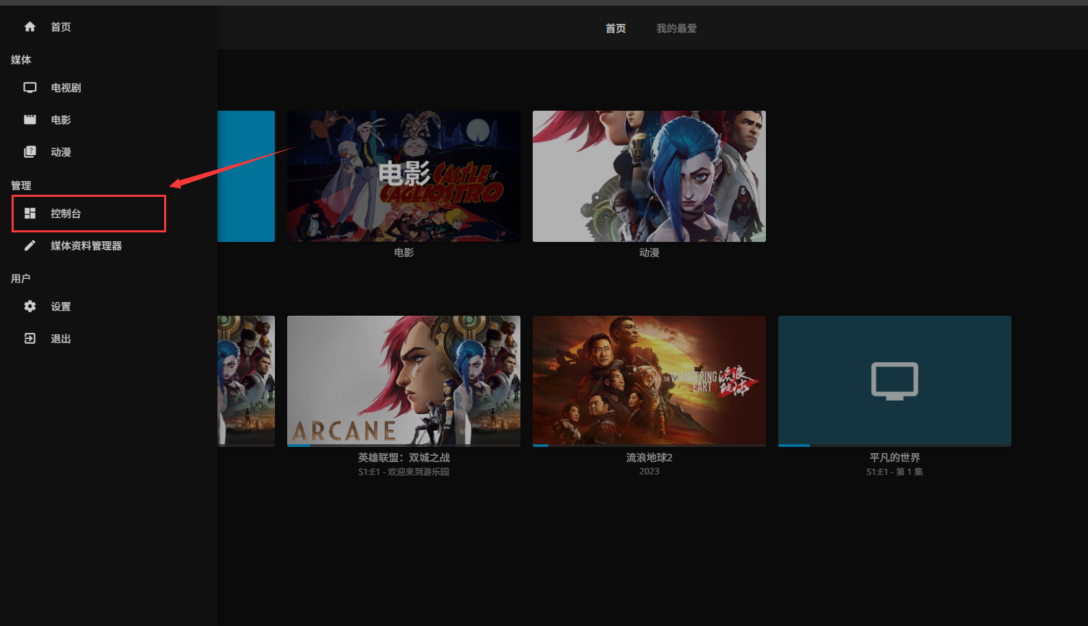Click the 平凡的世界 title link
This screenshot has width=1088, height=626.
pos(894,458)
